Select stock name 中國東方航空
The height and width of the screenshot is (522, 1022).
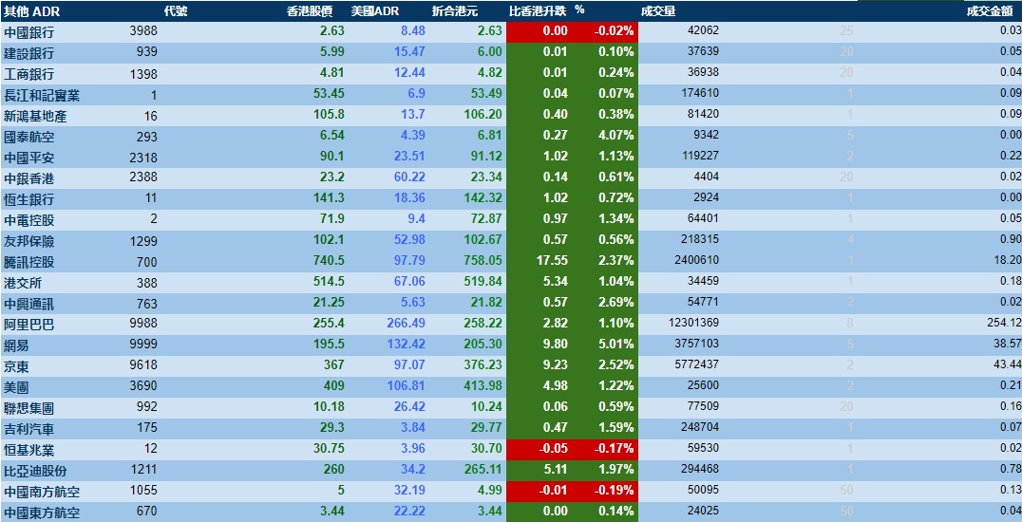(42, 513)
